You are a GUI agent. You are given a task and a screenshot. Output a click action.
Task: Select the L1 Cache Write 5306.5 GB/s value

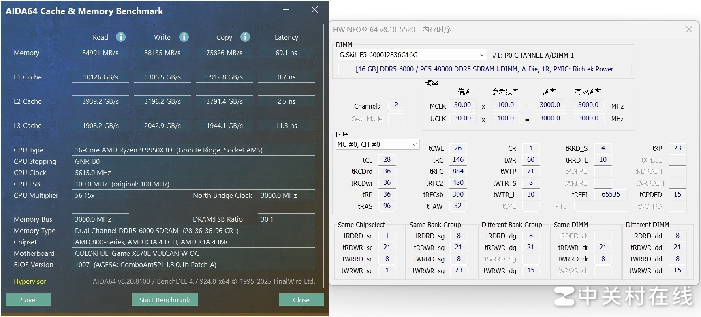(x=162, y=77)
